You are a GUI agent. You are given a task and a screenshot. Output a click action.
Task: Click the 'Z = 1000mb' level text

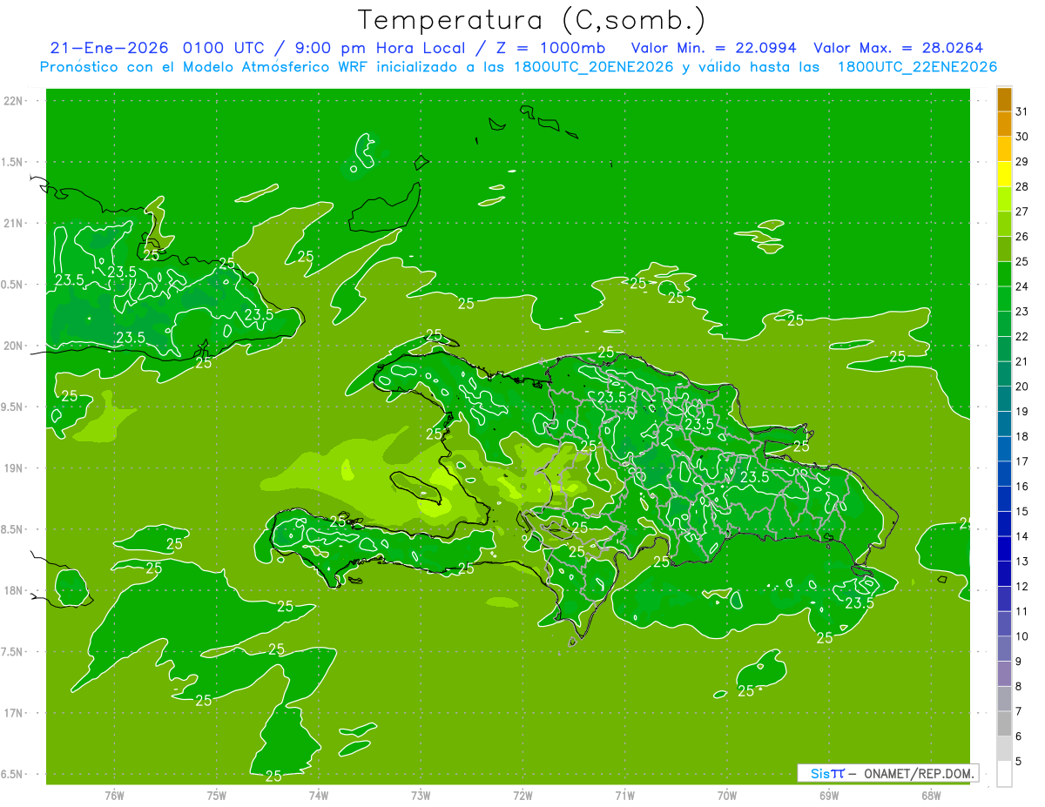pyautogui.click(x=550, y=48)
